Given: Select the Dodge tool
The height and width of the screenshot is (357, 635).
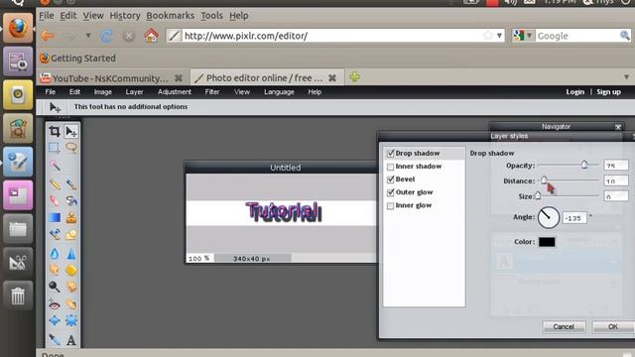Looking at the screenshot, I should (x=55, y=287).
